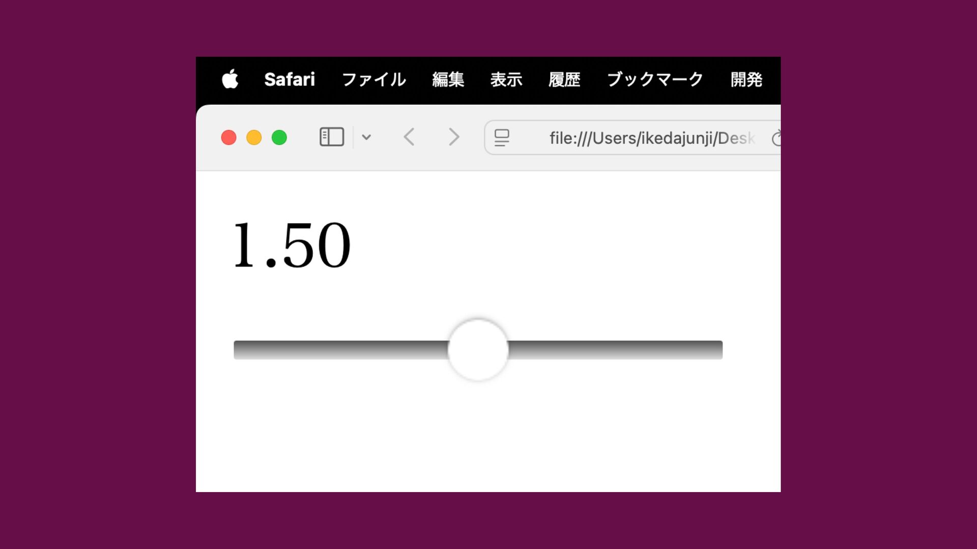977x549 pixels.
Task: Open the ファイル menu
Action: point(374,80)
